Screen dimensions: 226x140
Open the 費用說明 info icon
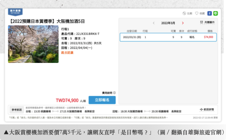coord(114,93)
